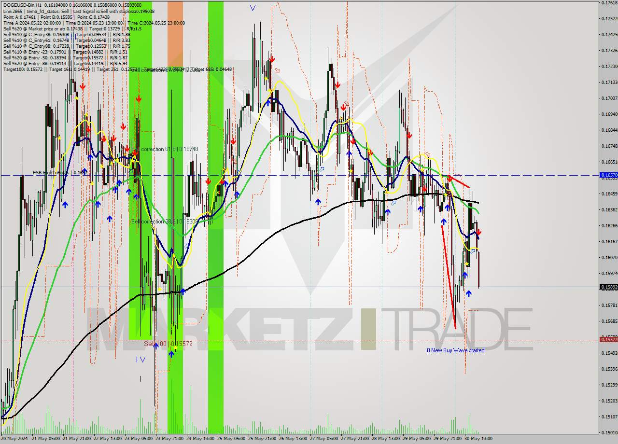Click the 0.16070 price axis label
618x444 pixels.
pos(609,257)
